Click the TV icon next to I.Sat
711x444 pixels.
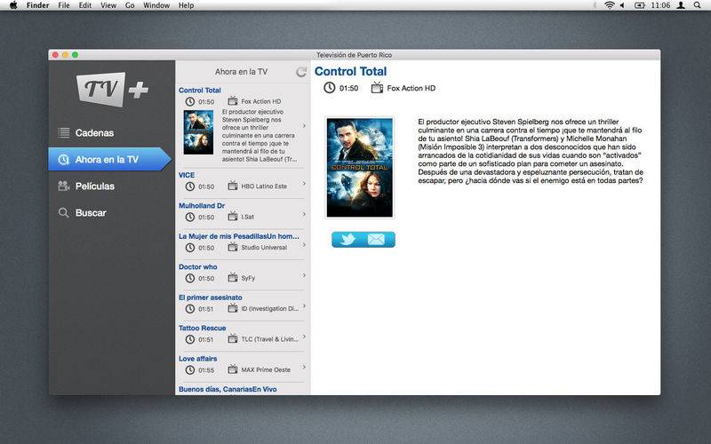coord(233,216)
